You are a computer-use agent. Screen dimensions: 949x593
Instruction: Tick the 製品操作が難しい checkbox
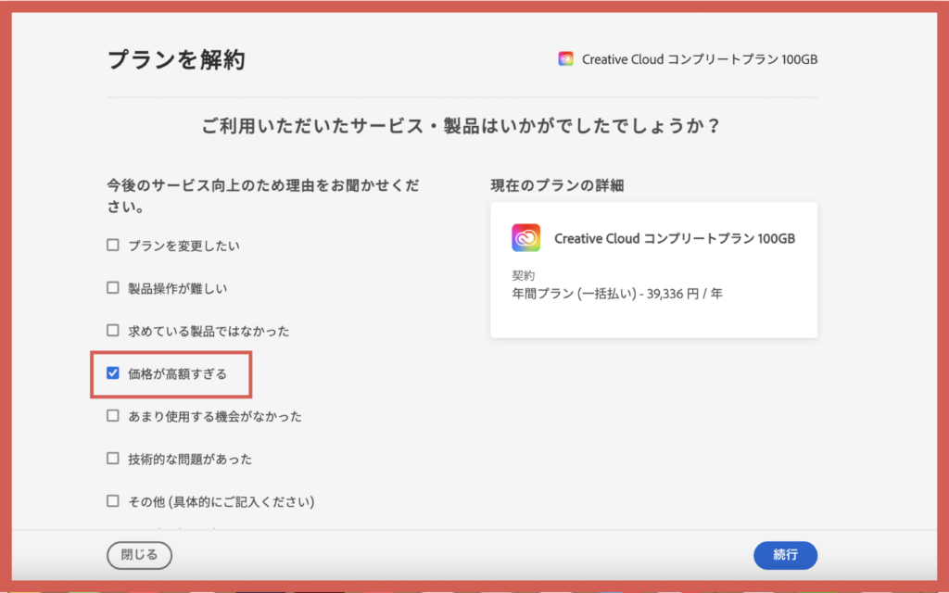[x=112, y=287]
